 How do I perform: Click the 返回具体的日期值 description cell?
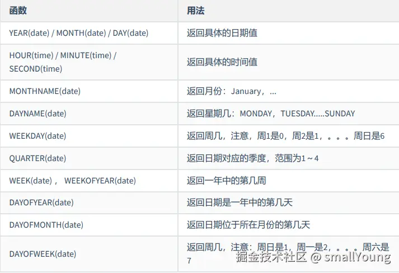222,33
